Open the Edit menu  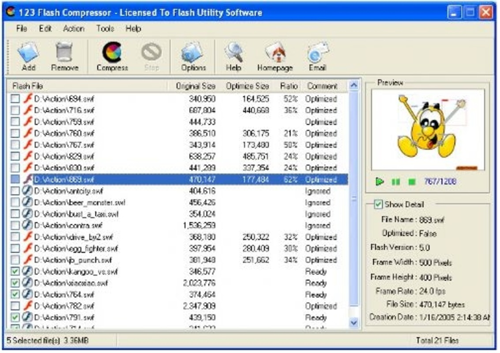45,28
